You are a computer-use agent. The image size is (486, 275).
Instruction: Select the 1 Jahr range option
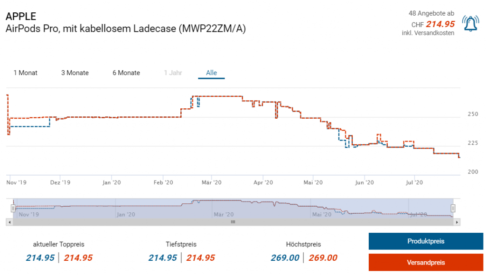pyautogui.click(x=173, y=73)
